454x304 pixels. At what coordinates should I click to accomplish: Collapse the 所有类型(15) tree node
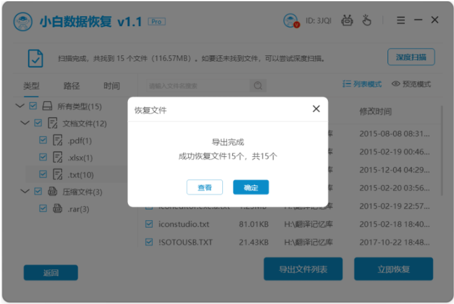(x=20, y=105)
